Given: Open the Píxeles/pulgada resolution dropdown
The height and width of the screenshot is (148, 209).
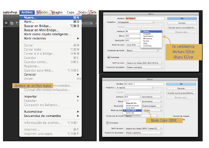Looking at the screenshot, I should pyautogui.click(x=152, y=106).
